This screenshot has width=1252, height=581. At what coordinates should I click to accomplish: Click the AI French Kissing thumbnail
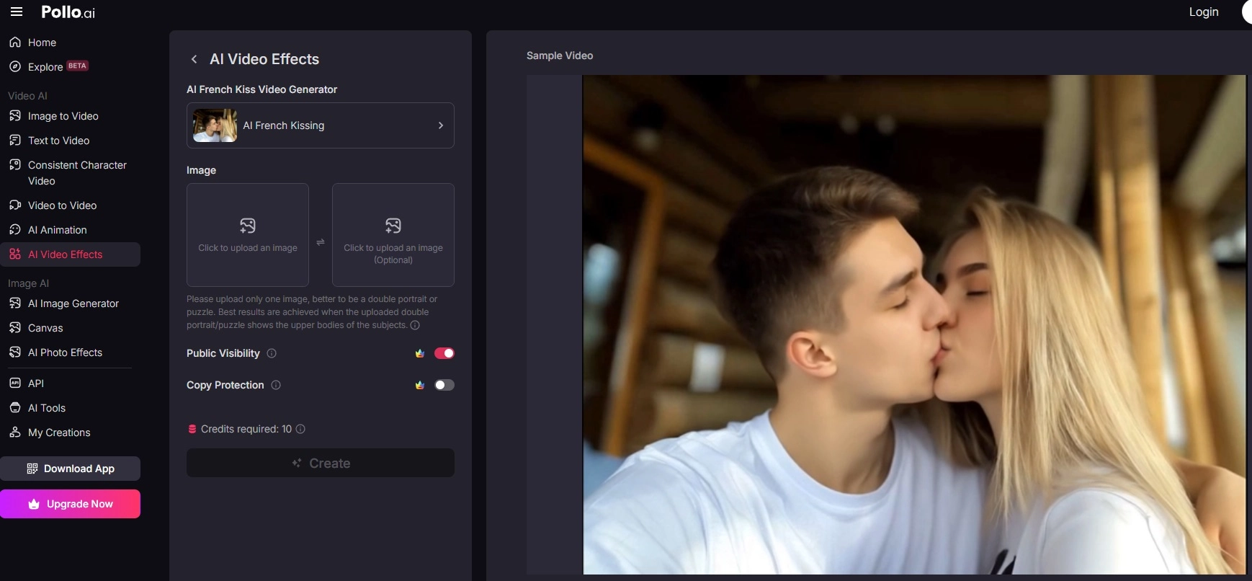coord(215,125)
